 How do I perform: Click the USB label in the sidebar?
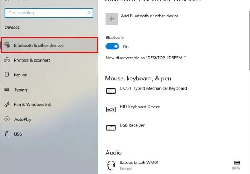tap(18, 134)
